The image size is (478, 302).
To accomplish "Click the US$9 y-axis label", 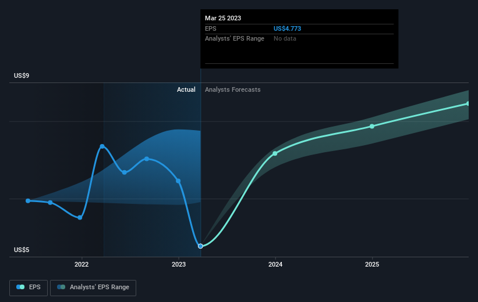I will click(22, 75).
